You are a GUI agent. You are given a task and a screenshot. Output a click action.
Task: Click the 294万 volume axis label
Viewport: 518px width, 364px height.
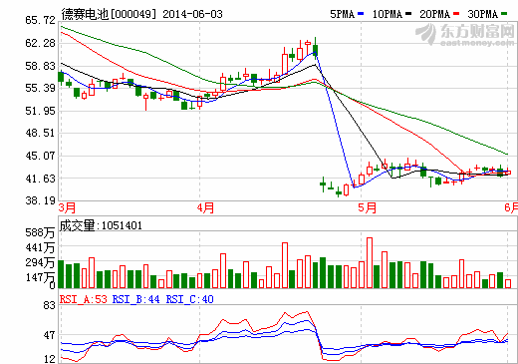click(x=40, y=262)
